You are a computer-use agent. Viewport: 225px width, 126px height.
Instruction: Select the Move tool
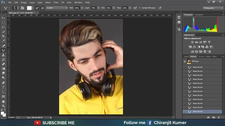[x=3, y=18]
